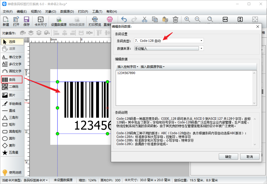
Task: Open the 打印(P) menu
Action: click(83, 12)
